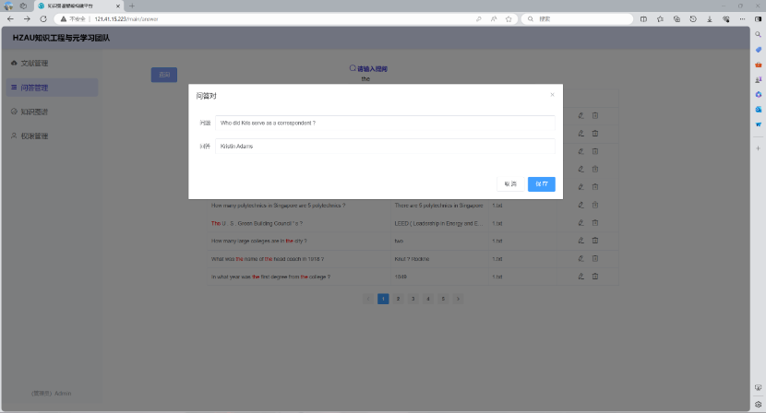Screen dimensions: 766x413
Task: Open 文献管理 in the sidebar
Action: point(34,64)
